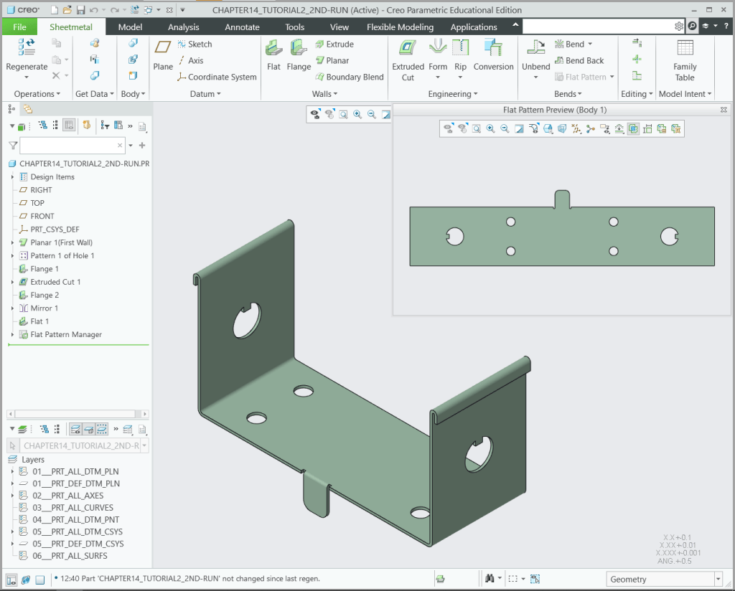Viewport: 735px width, 591px height.
Task: Open a file using the folder icon in the quick access toolbar
Action: pos(67,10)
